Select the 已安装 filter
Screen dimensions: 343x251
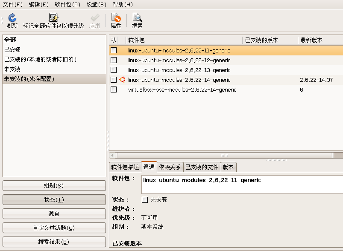pyautogui.click(x=54, y=49)
